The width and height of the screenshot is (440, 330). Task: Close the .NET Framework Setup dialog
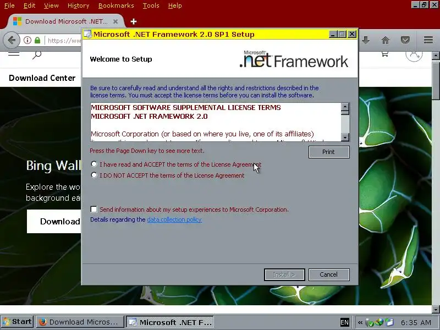352,34
